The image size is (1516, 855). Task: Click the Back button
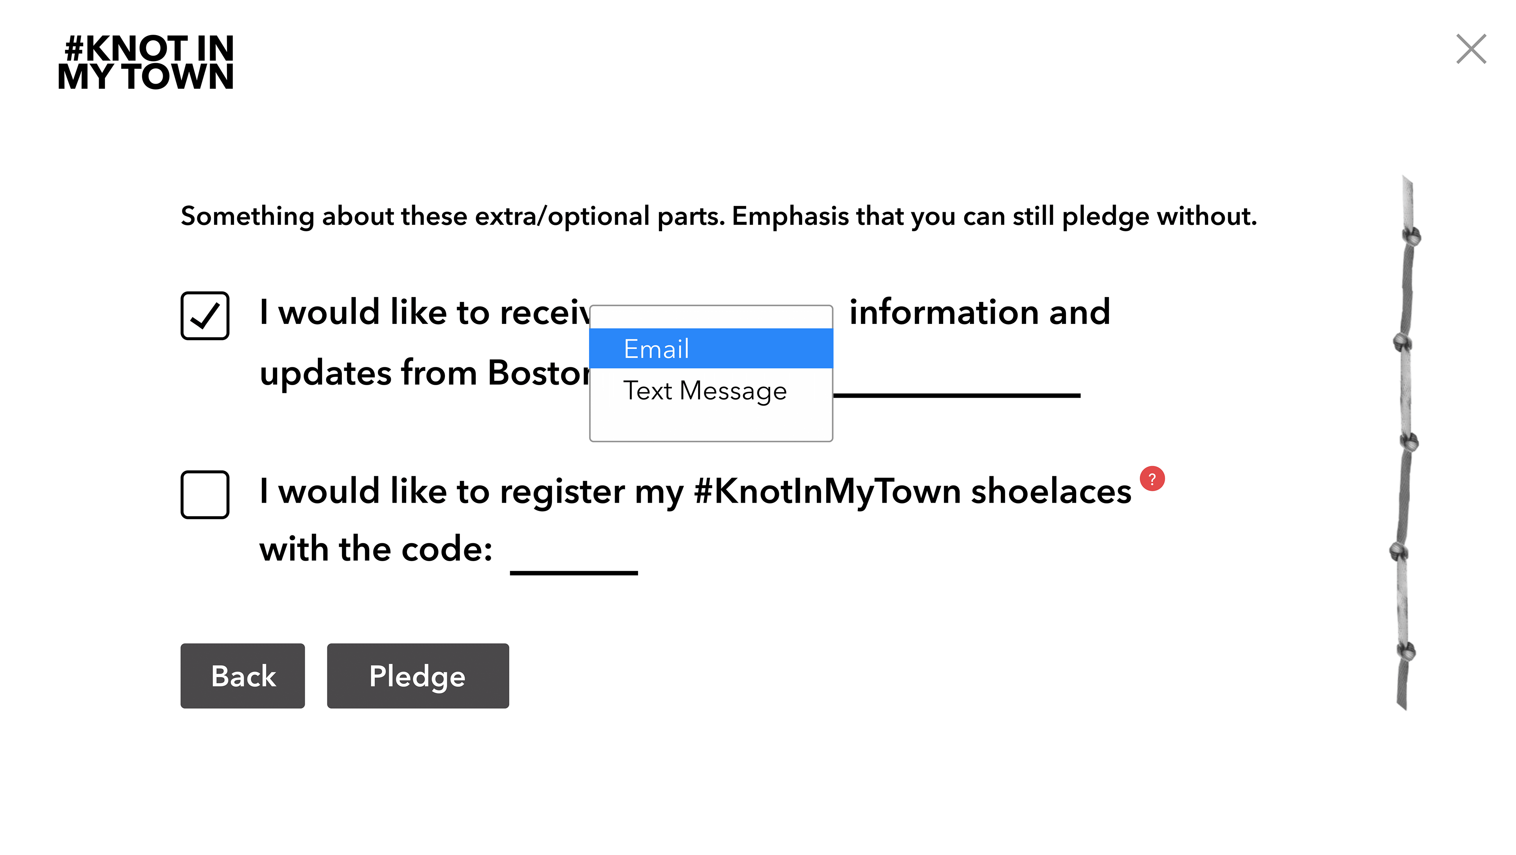point(242,675)
